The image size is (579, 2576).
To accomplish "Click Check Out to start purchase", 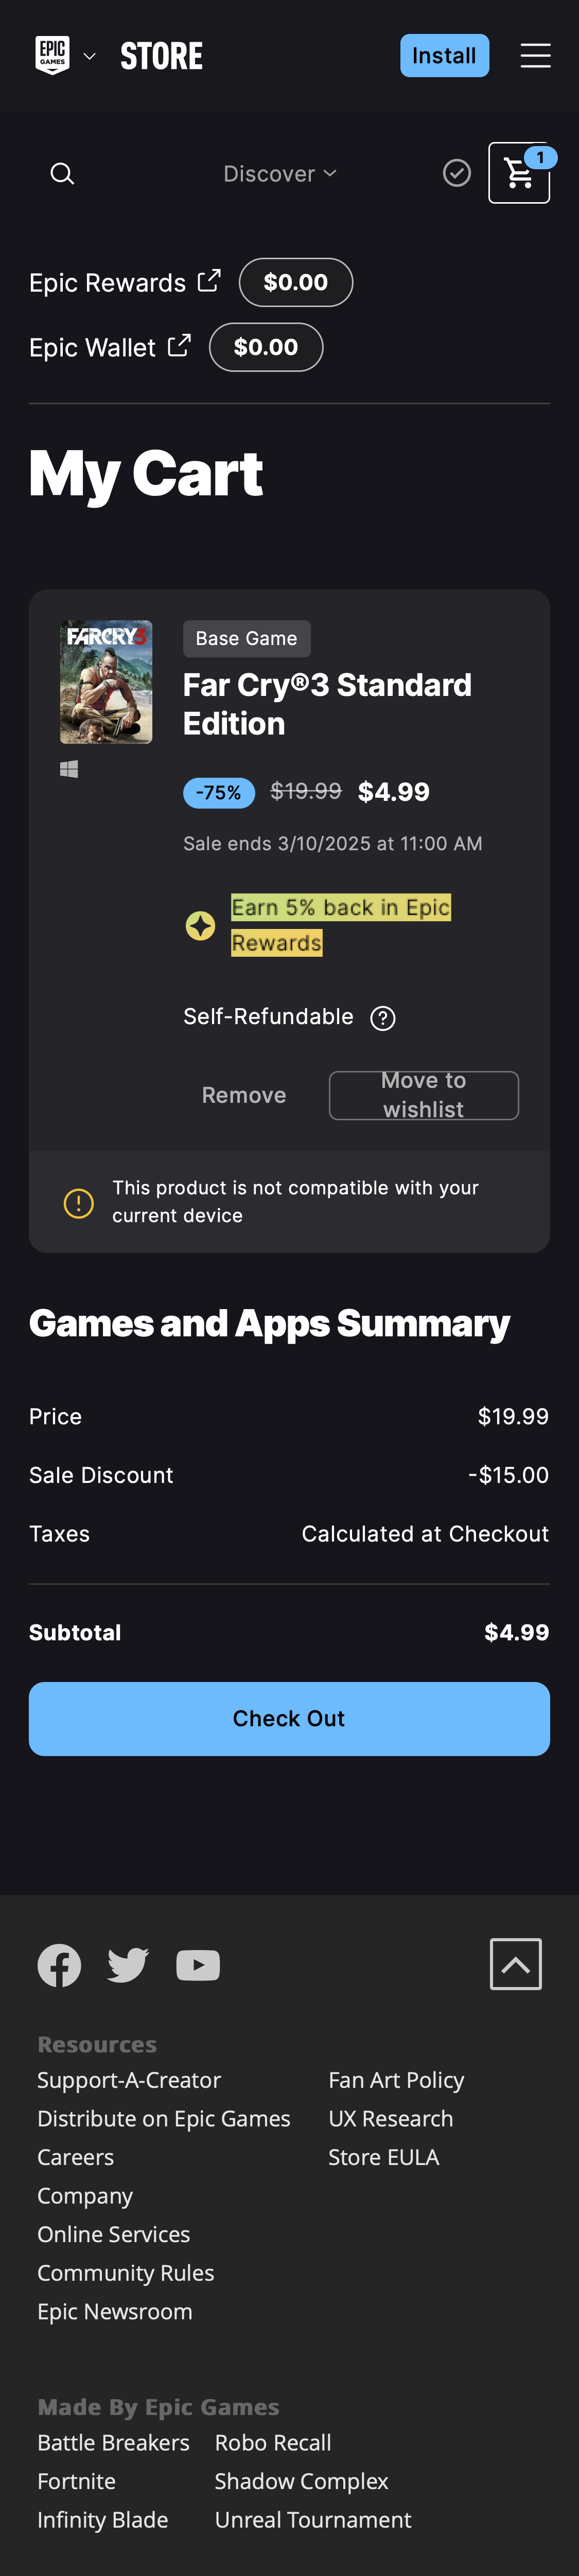I will (x=289, y=1718).
